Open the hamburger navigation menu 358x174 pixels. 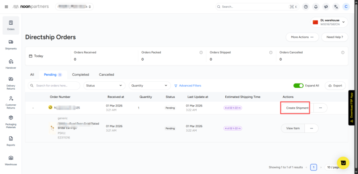click(x=6, y=6)
